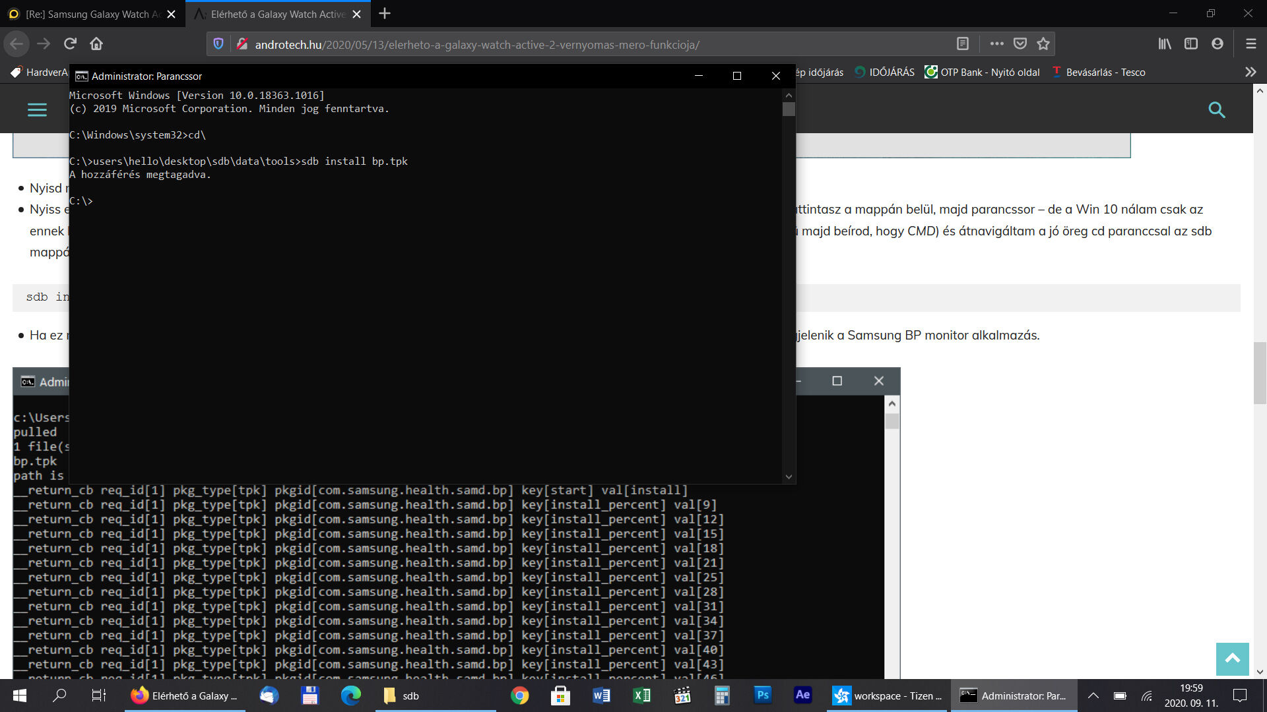The width and height of the screenshot is (1267, 712).
Task: Launch After Effects from the taskbar
Action: coord(802,696)
